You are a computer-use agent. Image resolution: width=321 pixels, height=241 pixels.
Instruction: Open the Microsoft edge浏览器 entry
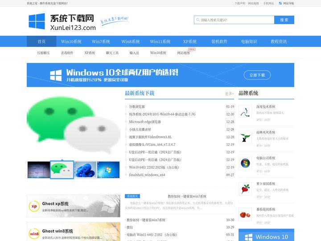click(145, 122)
